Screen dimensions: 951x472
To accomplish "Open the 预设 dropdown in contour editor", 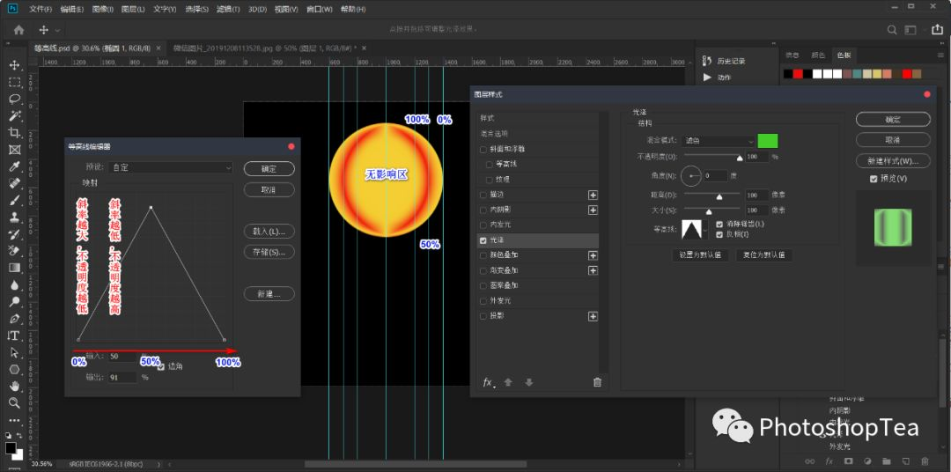I will pyautogui.click(x=171, y=167).
